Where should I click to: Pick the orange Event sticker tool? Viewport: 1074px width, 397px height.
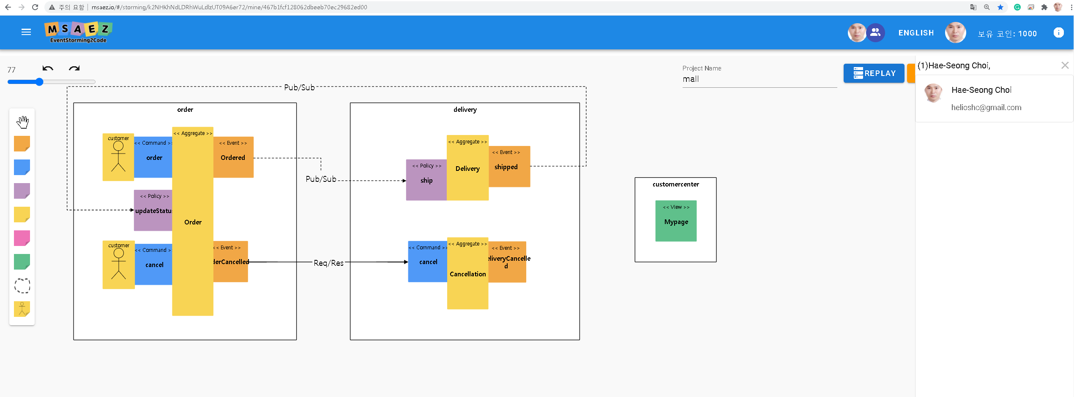22,143
